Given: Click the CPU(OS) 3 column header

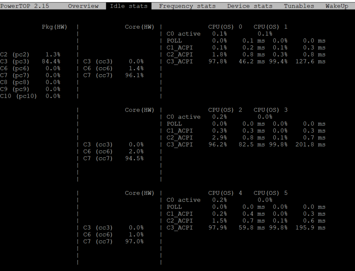Looking at the screenshot, I should click(x=271, y=110).
